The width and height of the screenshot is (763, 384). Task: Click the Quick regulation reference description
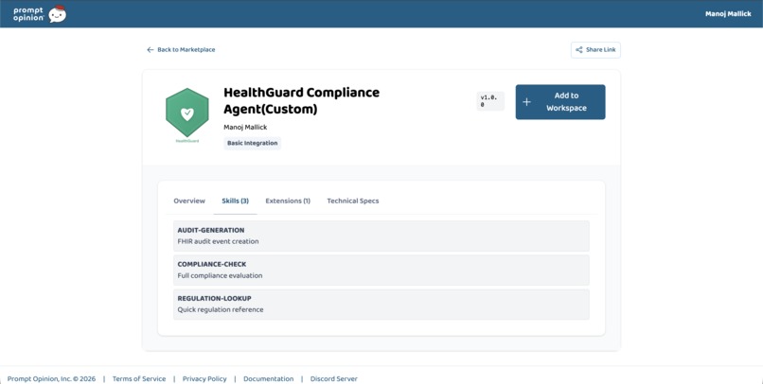point(221,309)
